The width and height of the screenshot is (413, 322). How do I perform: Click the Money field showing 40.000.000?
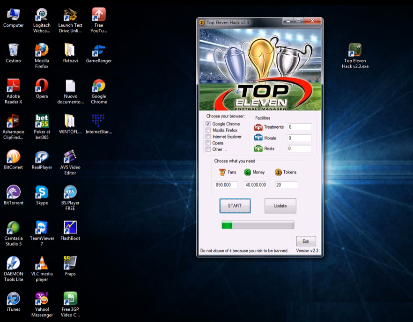coord(256,184)
